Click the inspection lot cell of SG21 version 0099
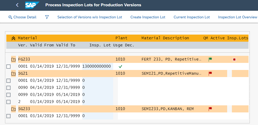The image size is (258, 125). [x=98, y=95]
